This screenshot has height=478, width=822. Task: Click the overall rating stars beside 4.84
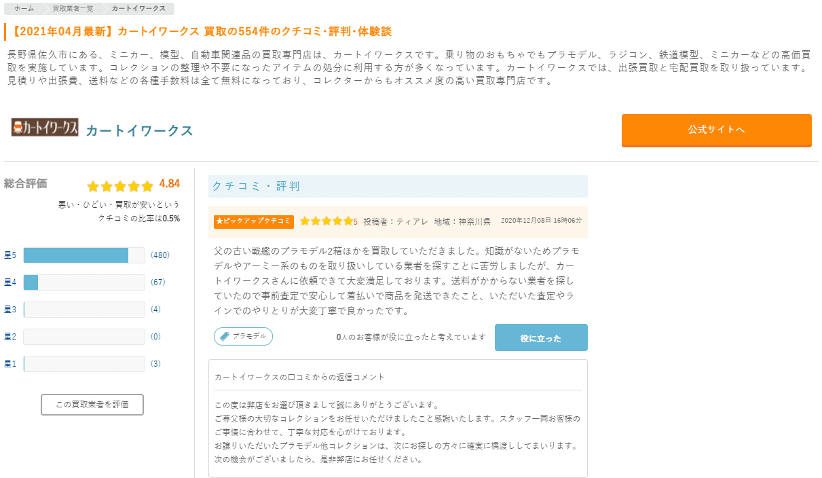[120, 186]
